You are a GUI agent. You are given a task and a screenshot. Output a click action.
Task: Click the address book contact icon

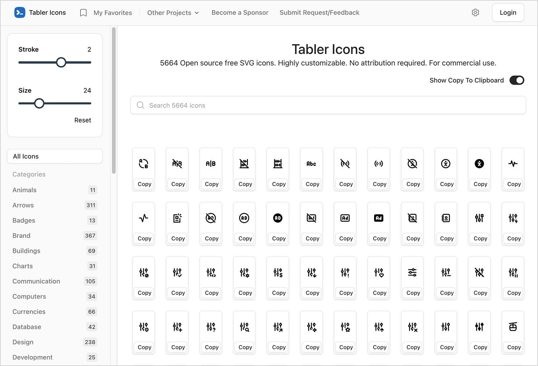pyautogui.click(x=446, y=218)
